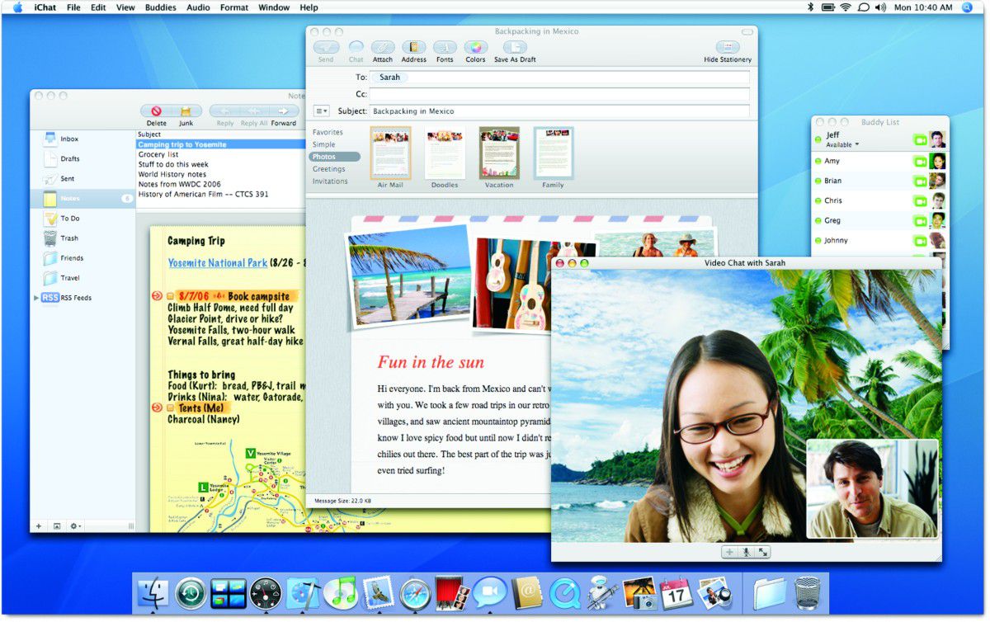Open the Apple menu
The image size is (990, 622).
17,7
